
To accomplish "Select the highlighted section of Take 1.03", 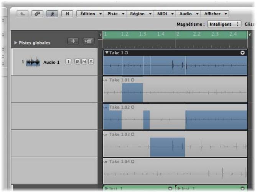I will [167, 147].
